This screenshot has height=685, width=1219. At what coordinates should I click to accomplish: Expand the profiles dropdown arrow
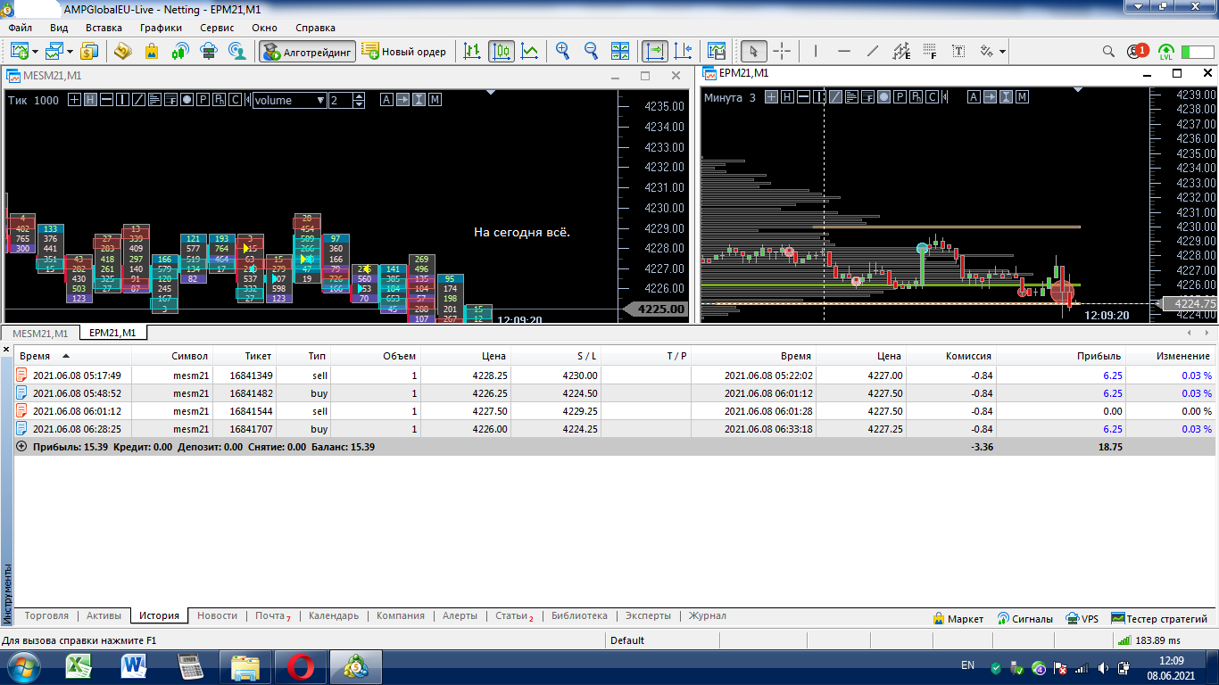[x=69, y=52]
